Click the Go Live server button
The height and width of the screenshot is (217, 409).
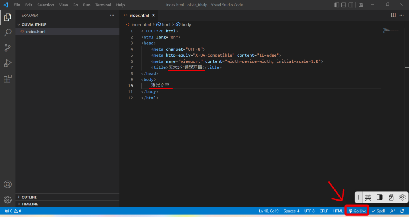[357, 211]
